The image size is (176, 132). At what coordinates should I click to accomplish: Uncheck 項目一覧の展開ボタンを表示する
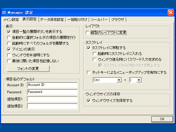(9, 32)
